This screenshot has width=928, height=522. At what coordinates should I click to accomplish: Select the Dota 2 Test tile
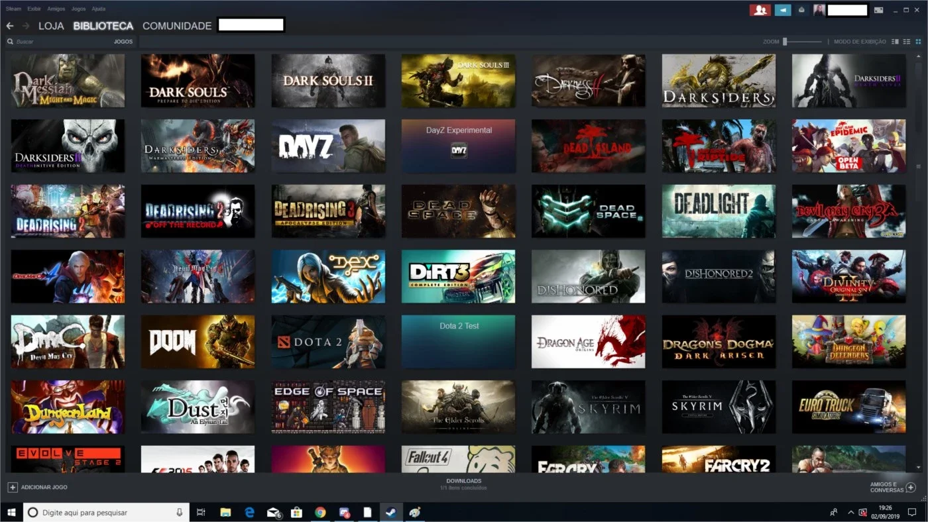458,341
